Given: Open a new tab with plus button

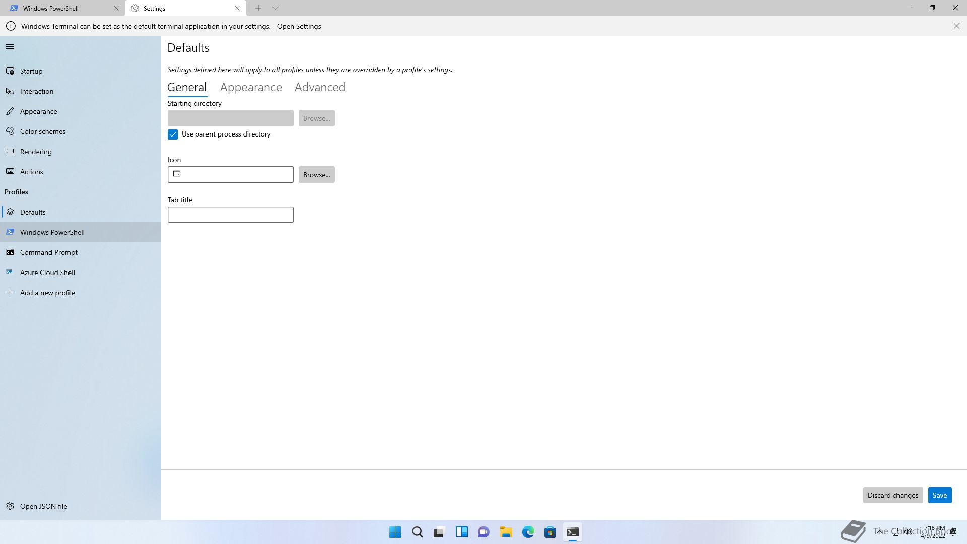Looking at the screenshot, I should coord(258,8).
